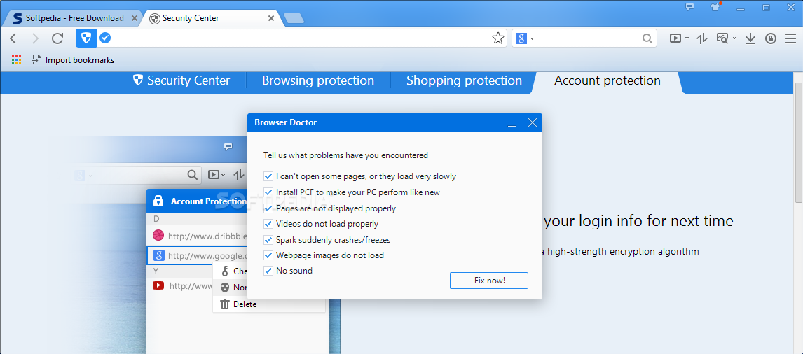Uncheck "Spark suddenly crashes/freezes"
The image size is (803, 354).
[x=268, y=239]
